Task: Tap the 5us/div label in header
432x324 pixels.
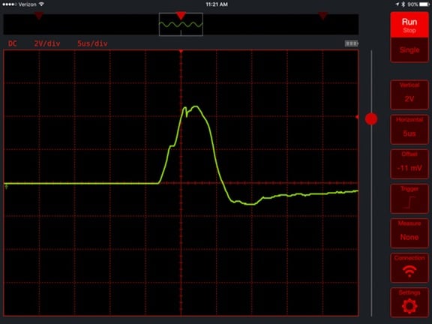Action: point(92,43)
